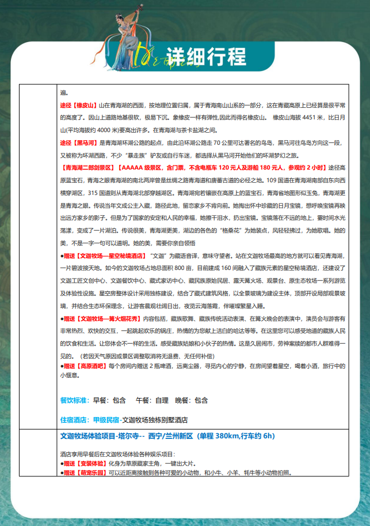Click the text 晚餐：包含
The image size is (370, 526).
click(x=192, y=400)
